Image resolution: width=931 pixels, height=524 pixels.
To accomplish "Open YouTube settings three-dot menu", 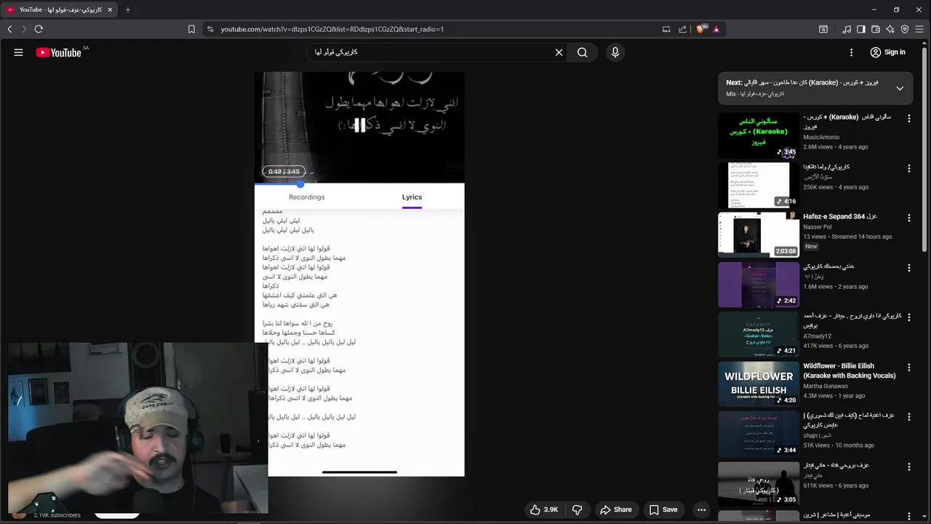I will click(851, 52).
